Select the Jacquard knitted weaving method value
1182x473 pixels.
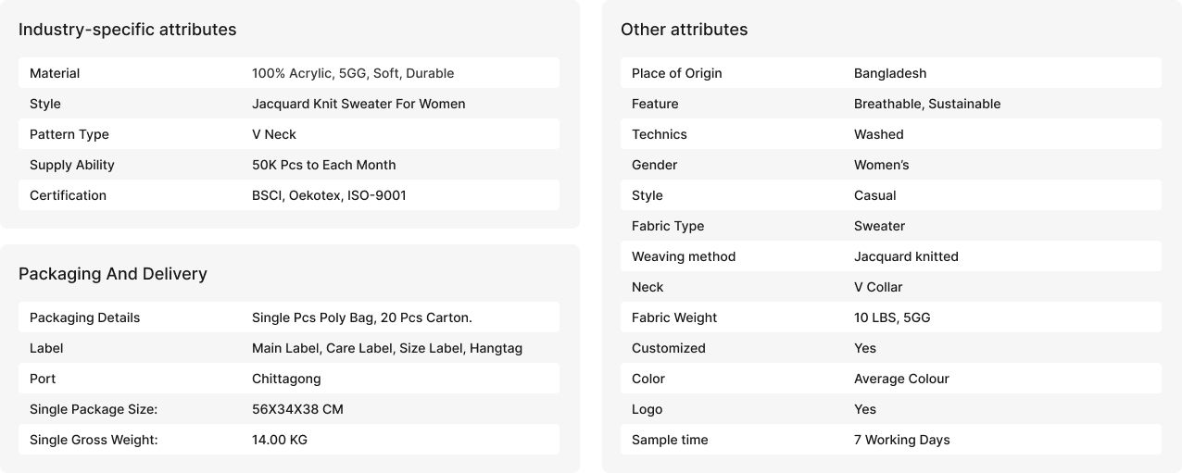coord(906,256)
